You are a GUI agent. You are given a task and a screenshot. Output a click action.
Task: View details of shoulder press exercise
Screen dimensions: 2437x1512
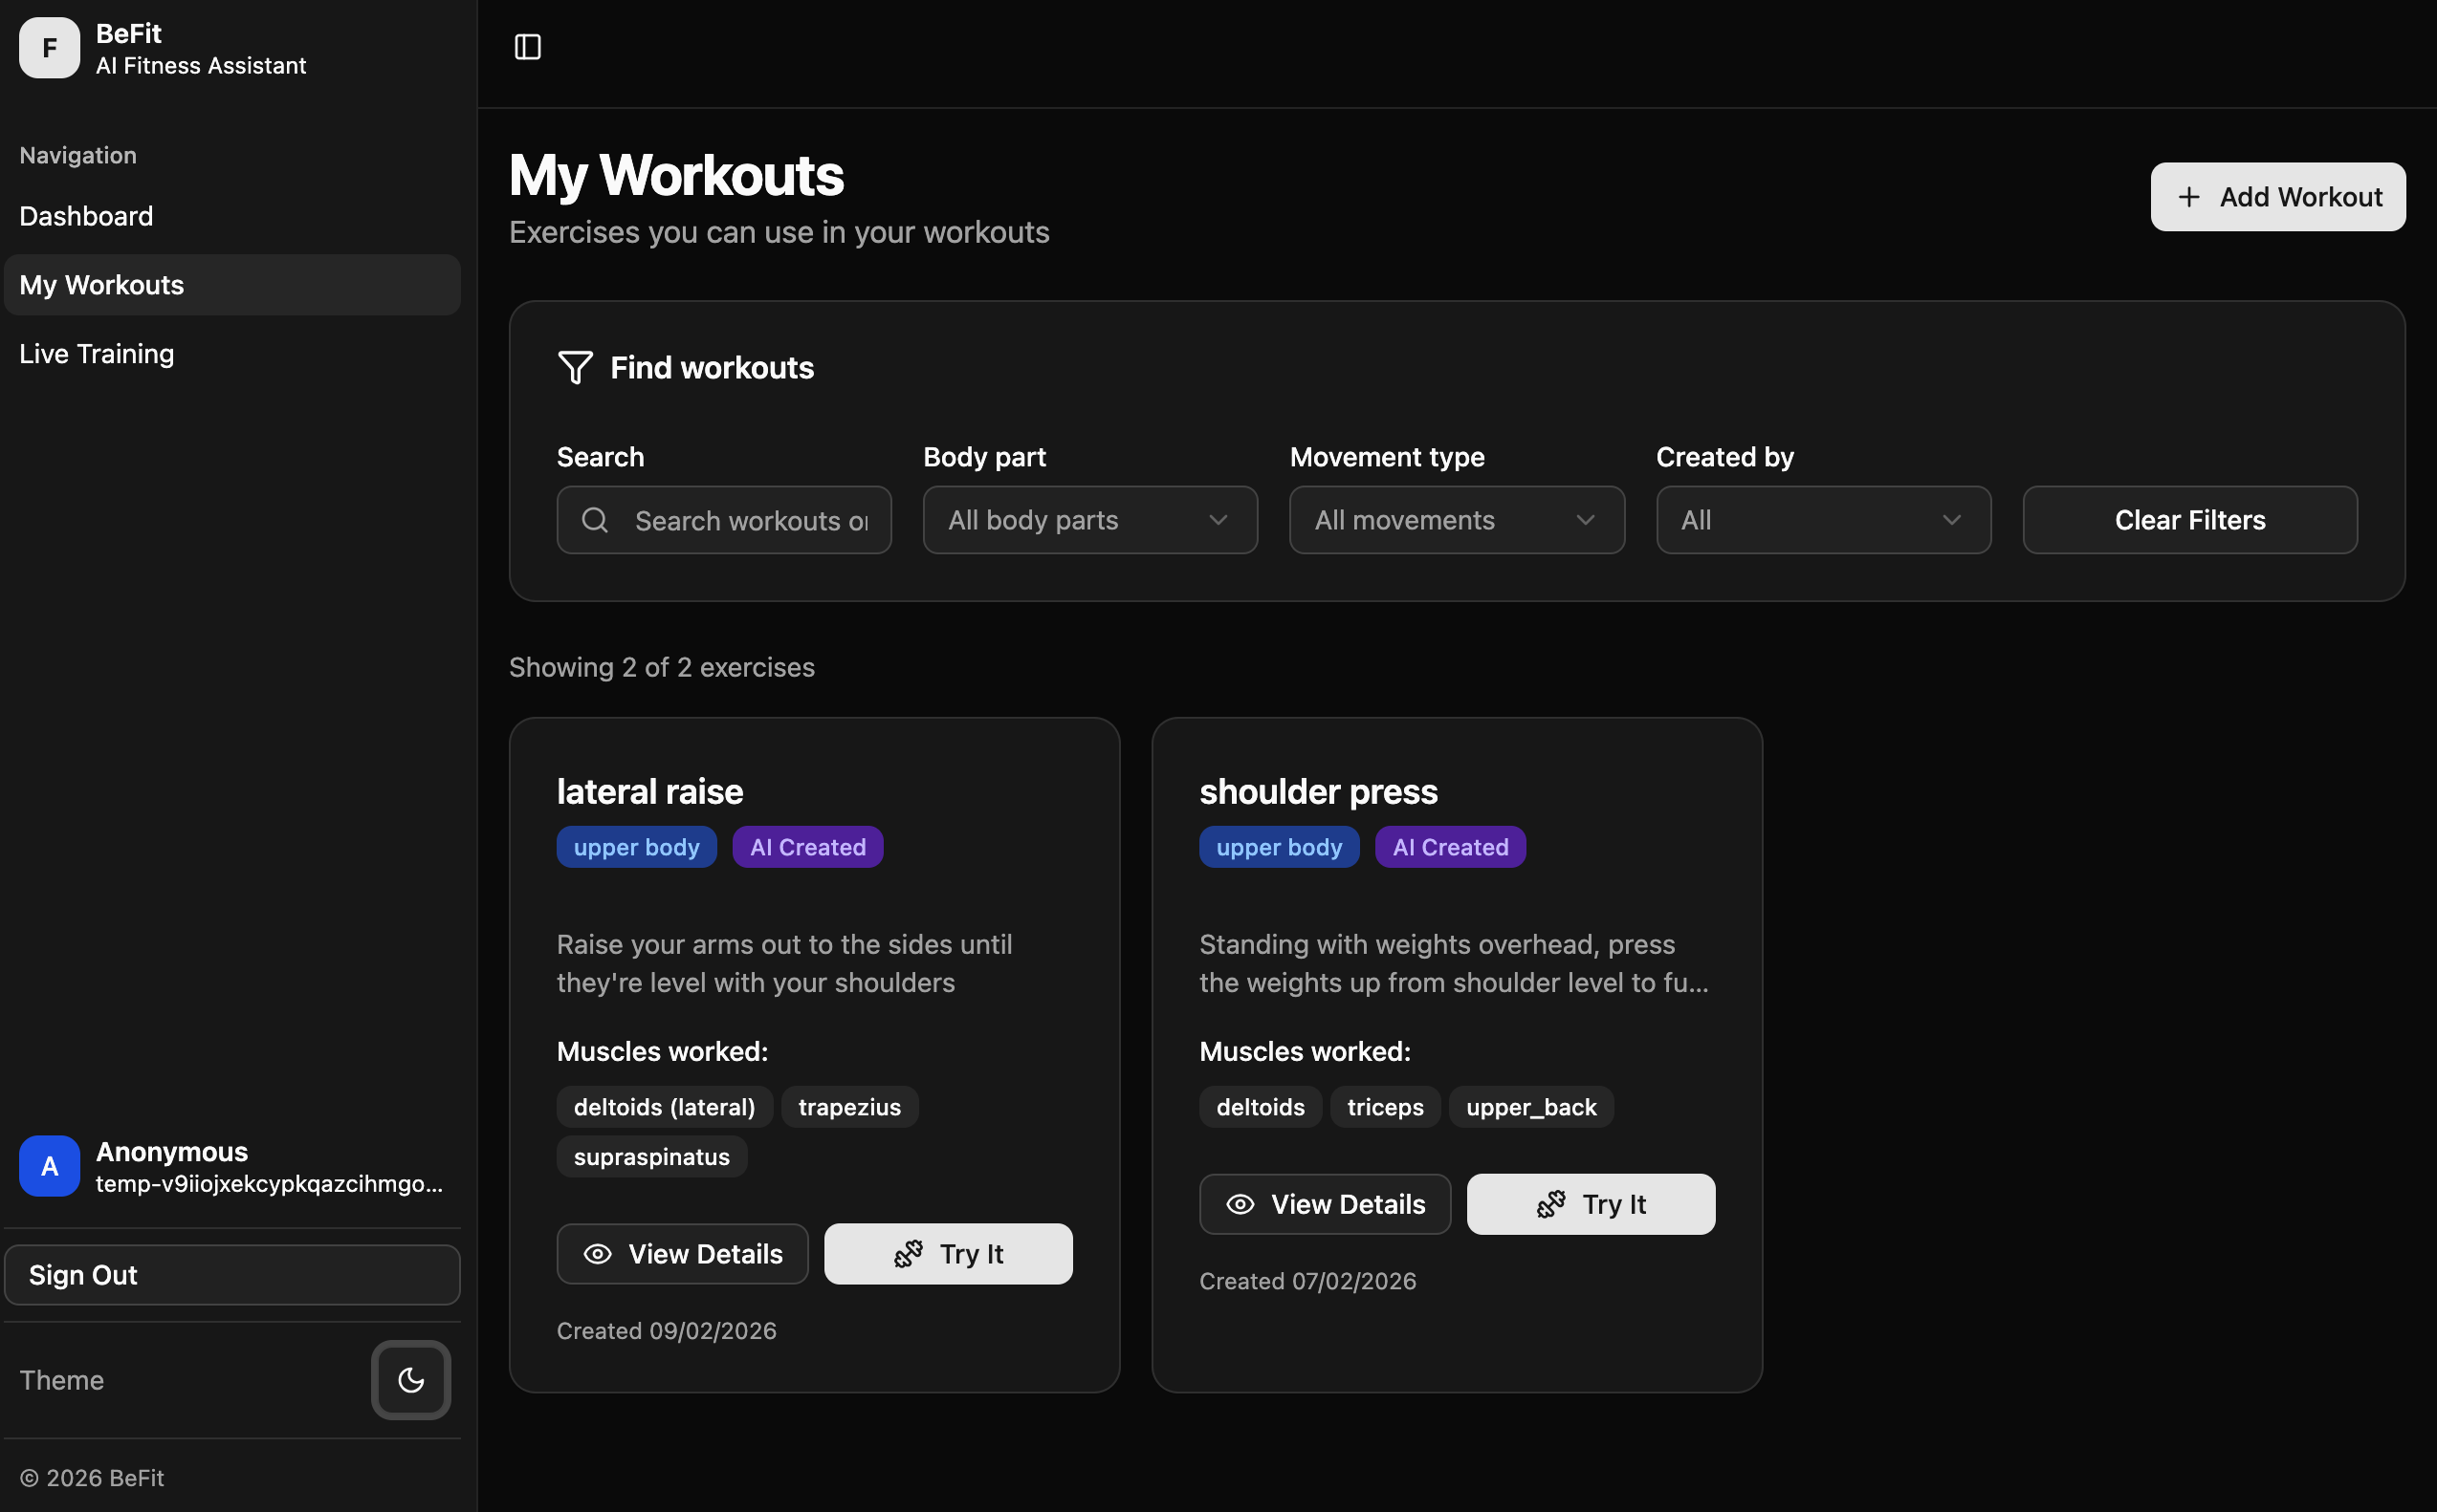1325,1204
